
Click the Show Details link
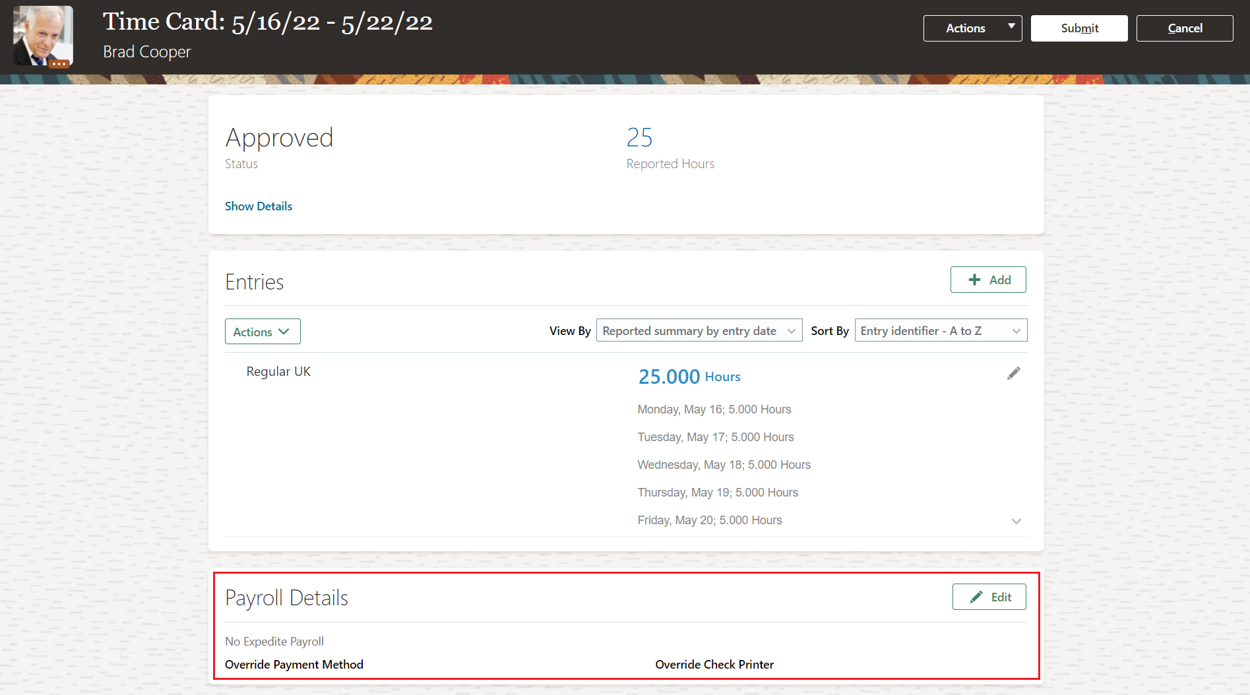coord(258,206)
